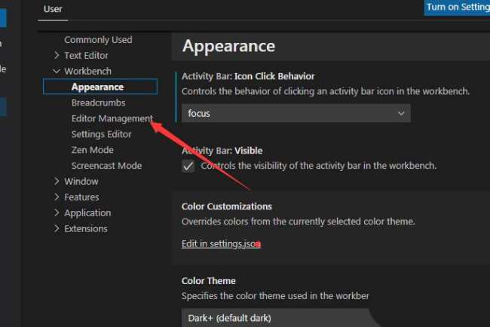Click the Appearance section heading
Viewport: 490px width, 327px height.
coord(228,46)
